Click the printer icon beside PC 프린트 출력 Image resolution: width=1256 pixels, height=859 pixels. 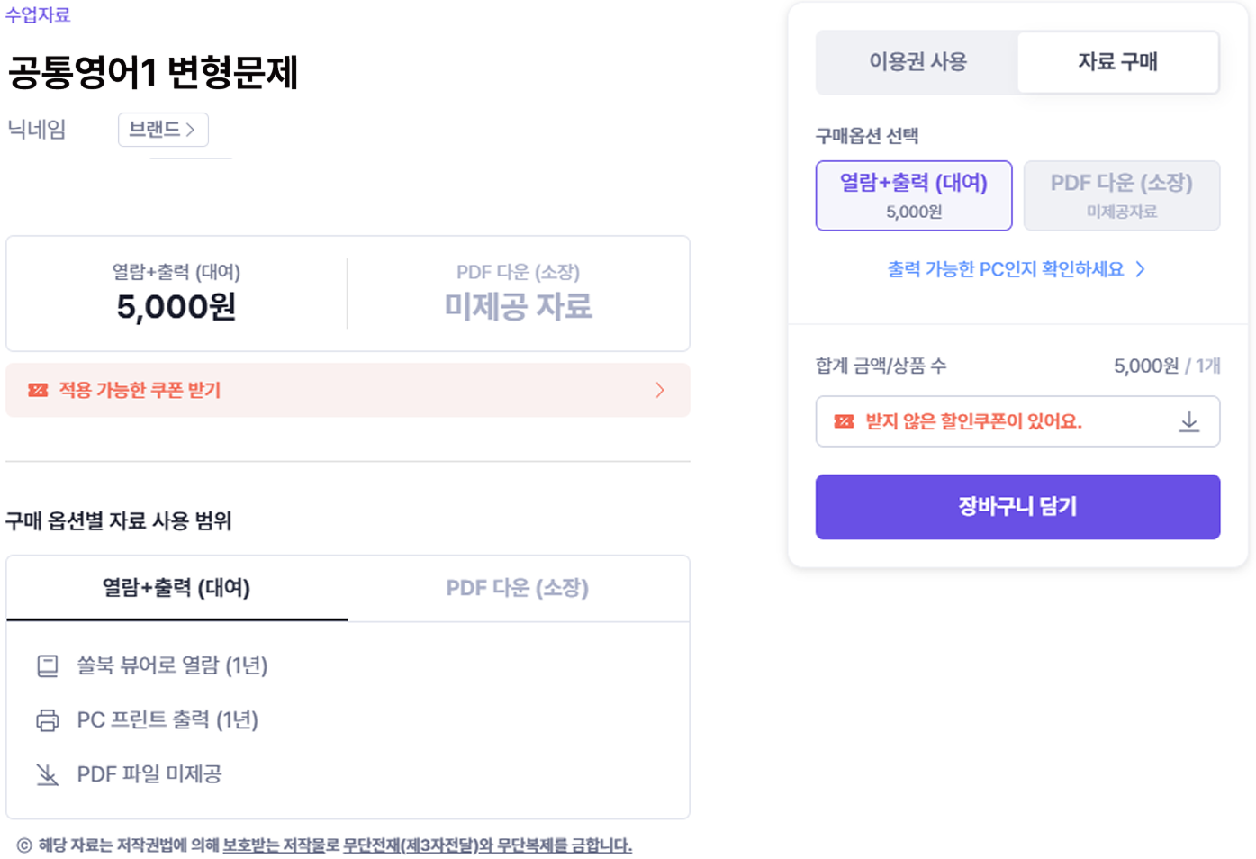(x=48, y=719)
